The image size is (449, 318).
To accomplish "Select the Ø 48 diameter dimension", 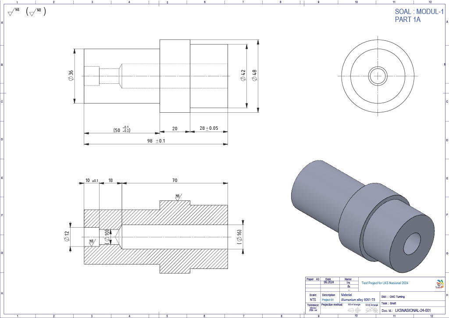I will pos(254,75).
